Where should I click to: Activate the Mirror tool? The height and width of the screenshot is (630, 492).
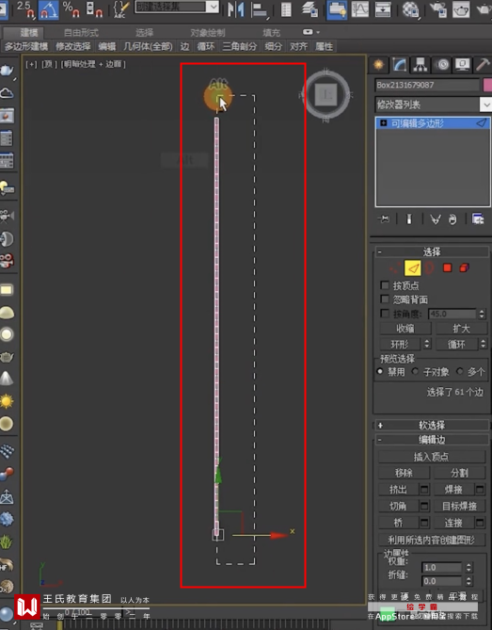click(235, 8)
